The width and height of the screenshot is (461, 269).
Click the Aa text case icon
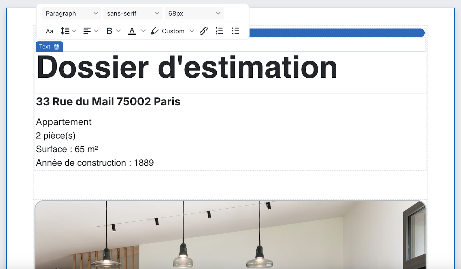pos(50,31)
